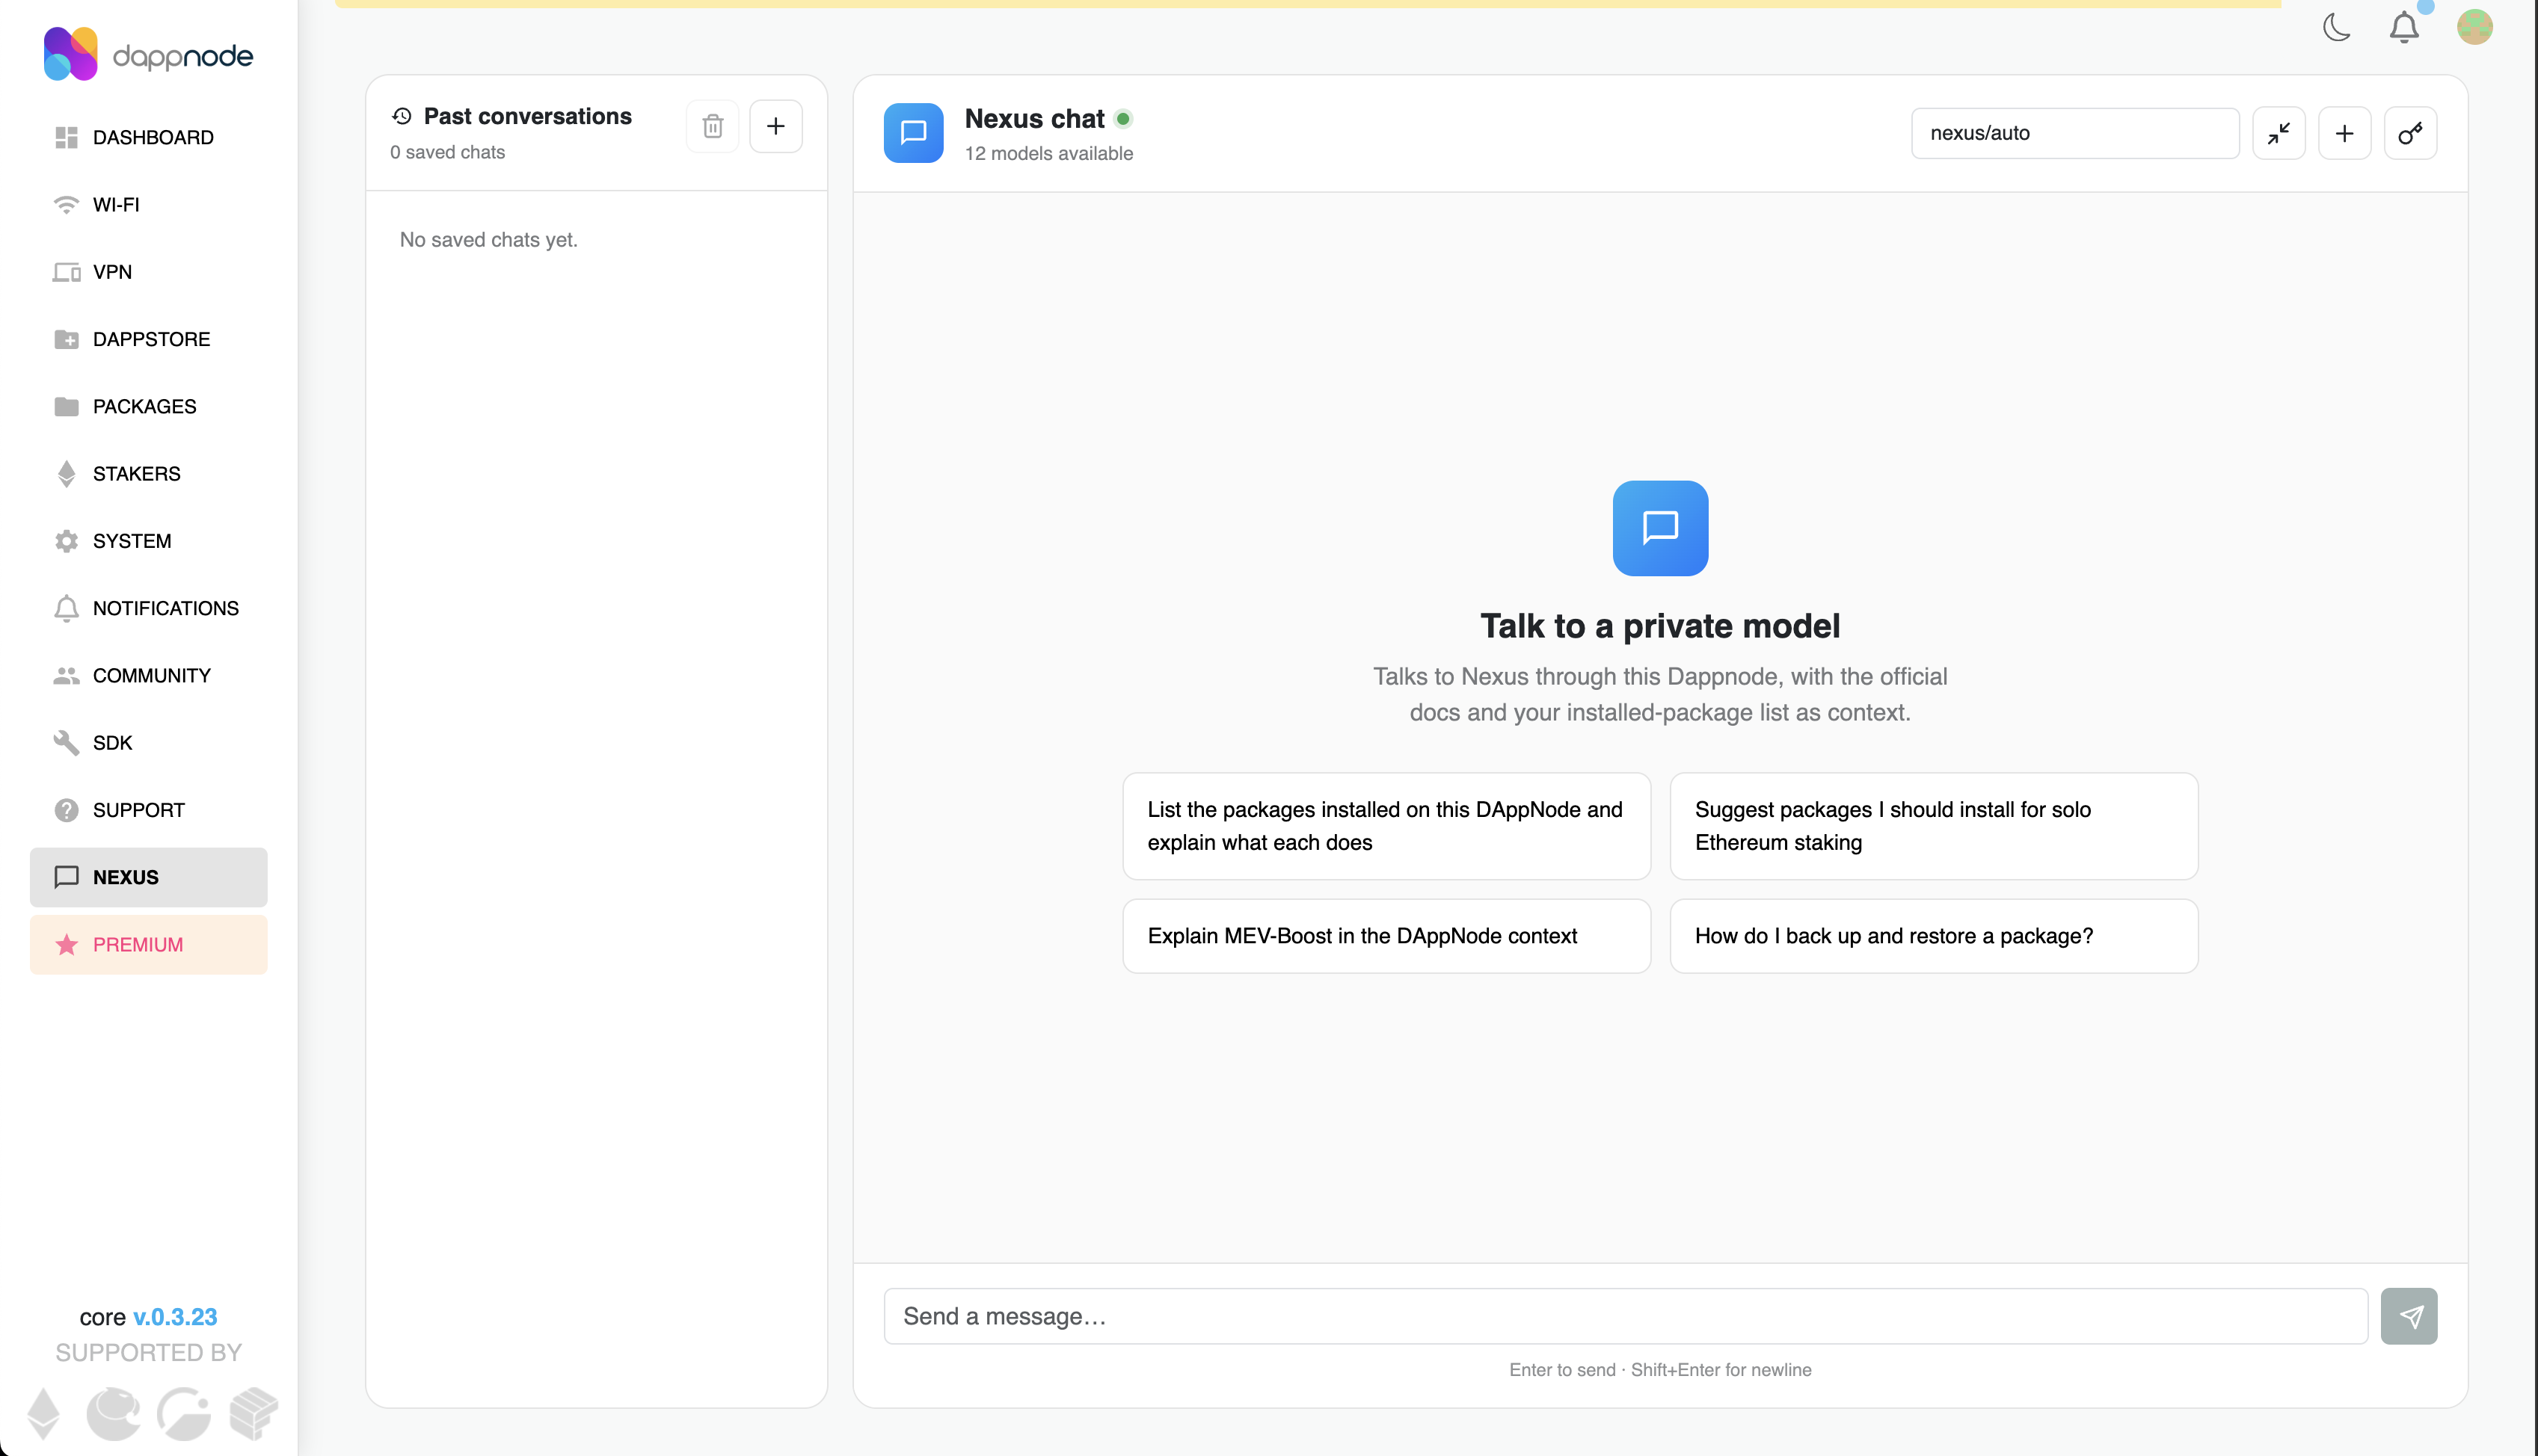Screen dimensions: 2538x1456
Task: Click the second supporter logo in footer
Action: point(113,1413)
